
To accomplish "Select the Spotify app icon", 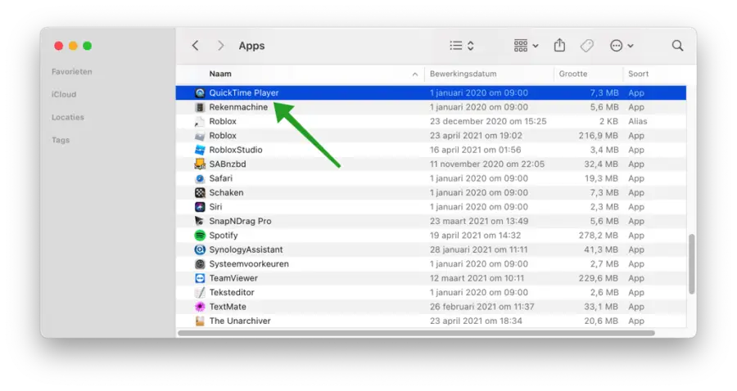I will [x=200, y=235].
